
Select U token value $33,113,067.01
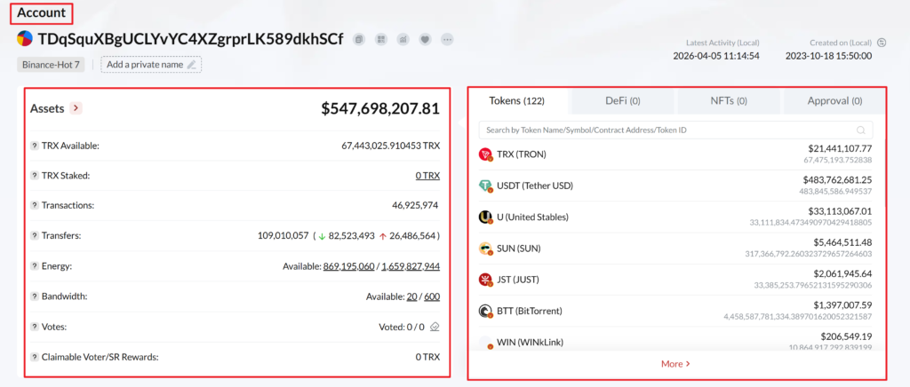click(x=840, y=211)
